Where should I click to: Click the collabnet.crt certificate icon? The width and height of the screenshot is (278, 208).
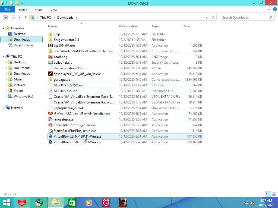(50, 63)
